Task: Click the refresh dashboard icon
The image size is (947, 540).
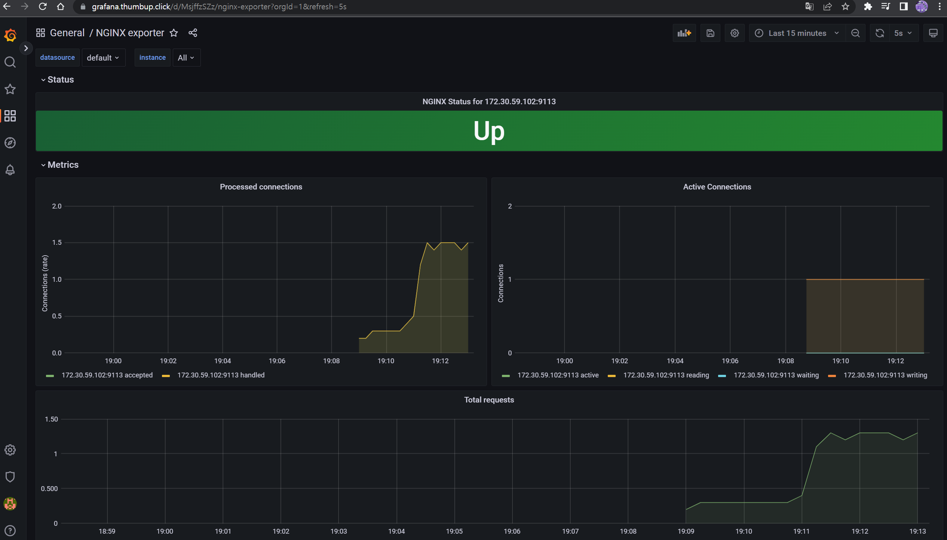Action: [x=880, y=33]
